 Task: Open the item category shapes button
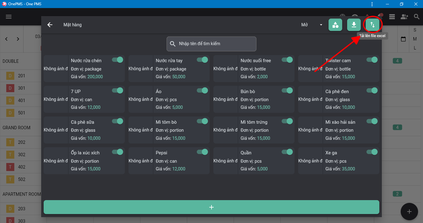click(335, 25)
